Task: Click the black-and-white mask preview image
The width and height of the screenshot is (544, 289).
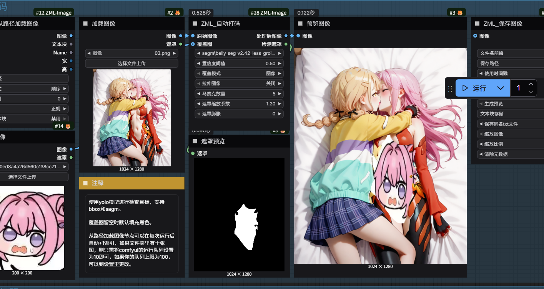Action: point(239,215)
